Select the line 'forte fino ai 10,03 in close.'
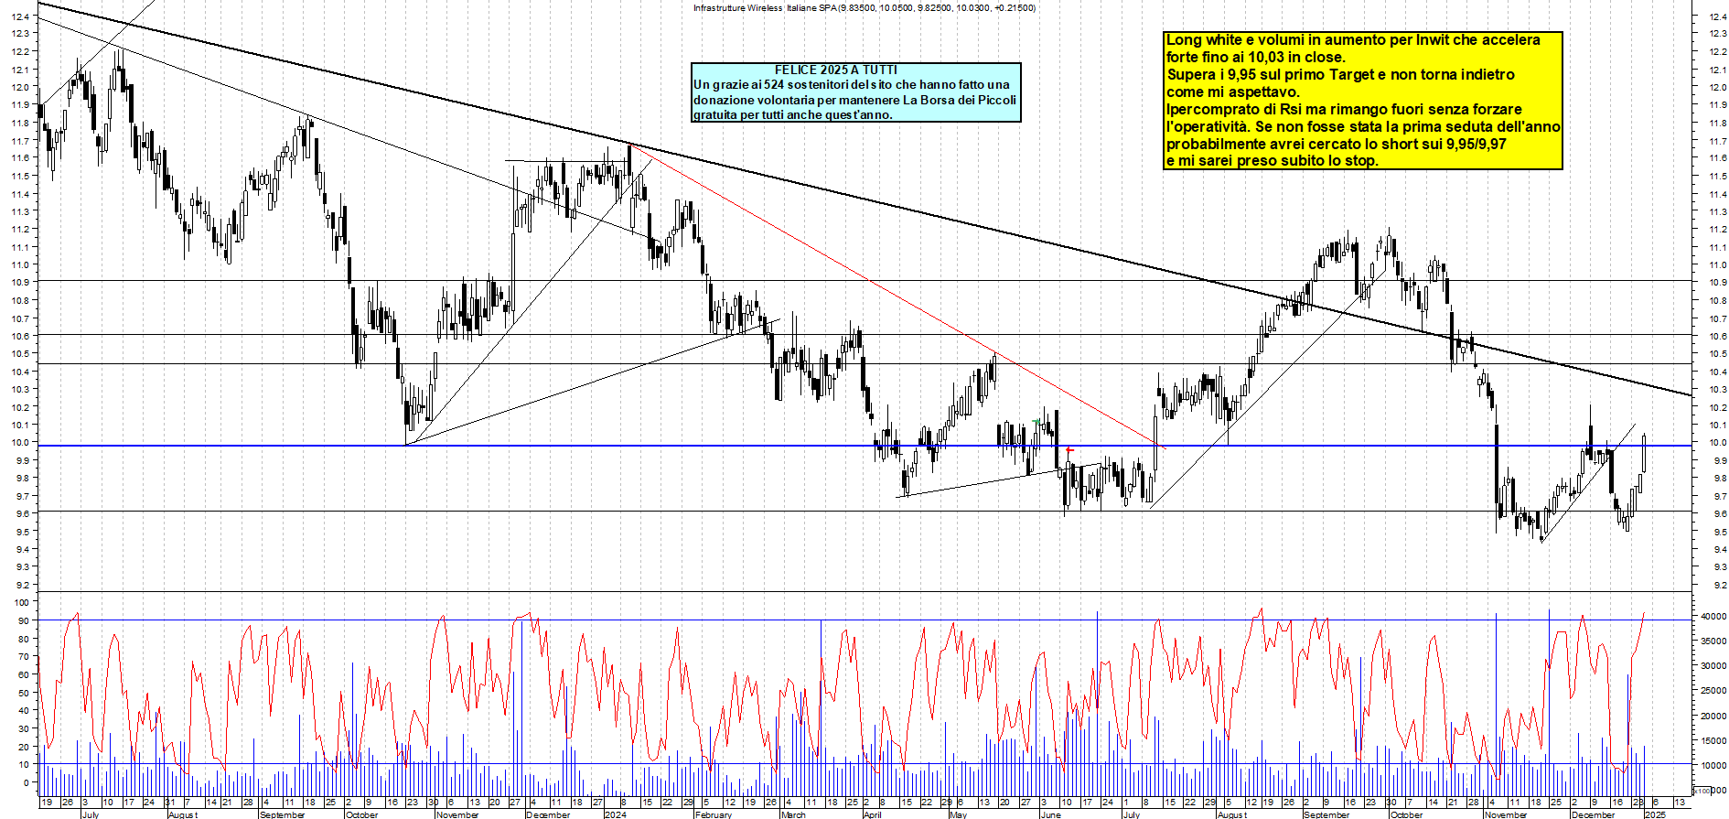 pos(1256,57)
